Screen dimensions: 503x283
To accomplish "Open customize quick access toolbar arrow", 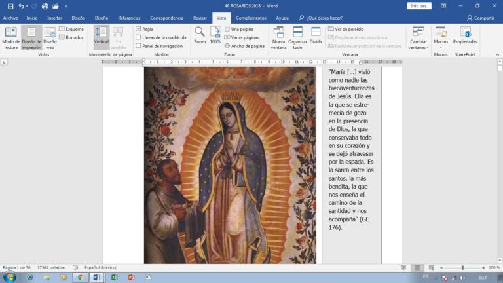I will tap(66, 6).
